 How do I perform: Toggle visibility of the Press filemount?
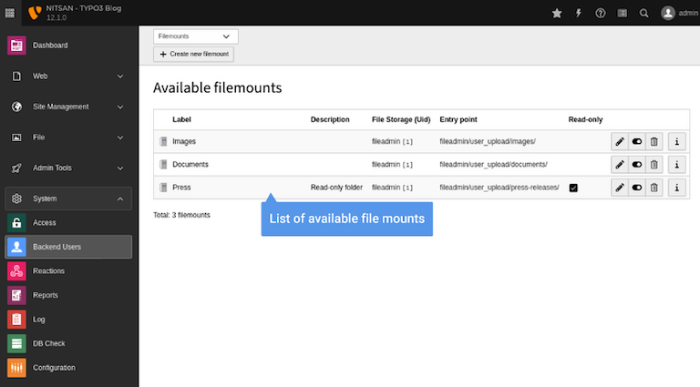click(x=636, y=188)
